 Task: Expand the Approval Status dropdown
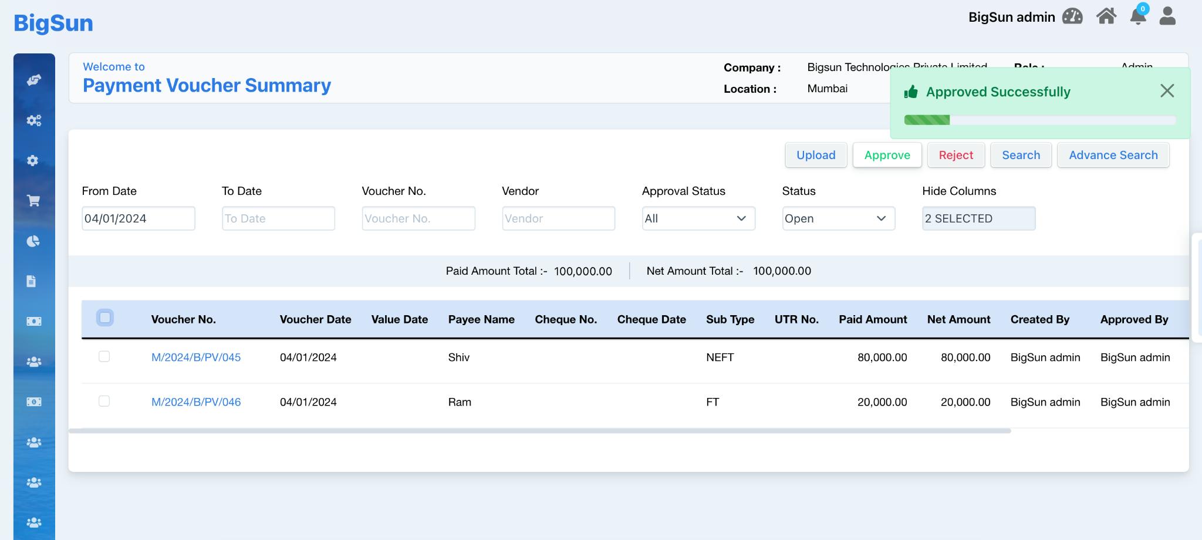(x=698, y=218)
